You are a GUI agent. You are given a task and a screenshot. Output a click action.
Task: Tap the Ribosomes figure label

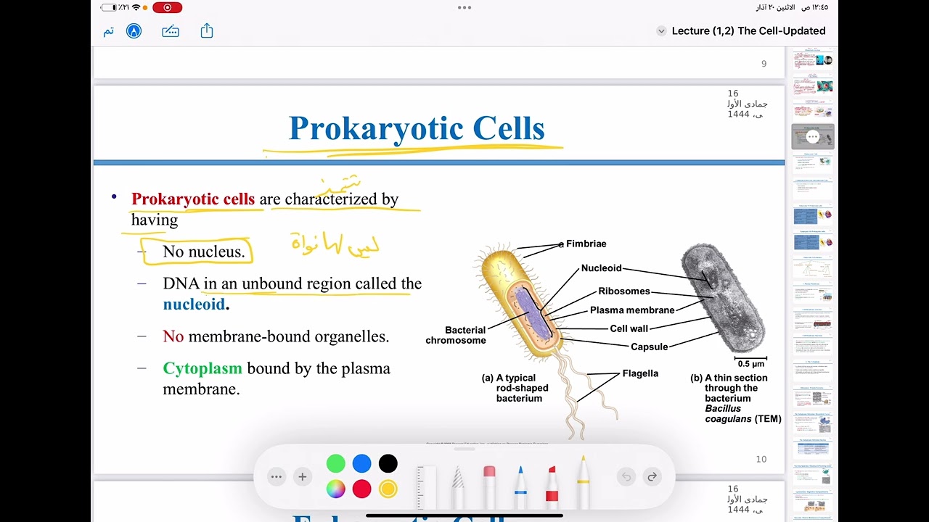624,291
